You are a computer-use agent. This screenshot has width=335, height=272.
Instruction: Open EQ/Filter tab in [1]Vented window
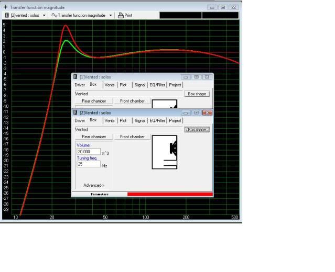(157, 85)
